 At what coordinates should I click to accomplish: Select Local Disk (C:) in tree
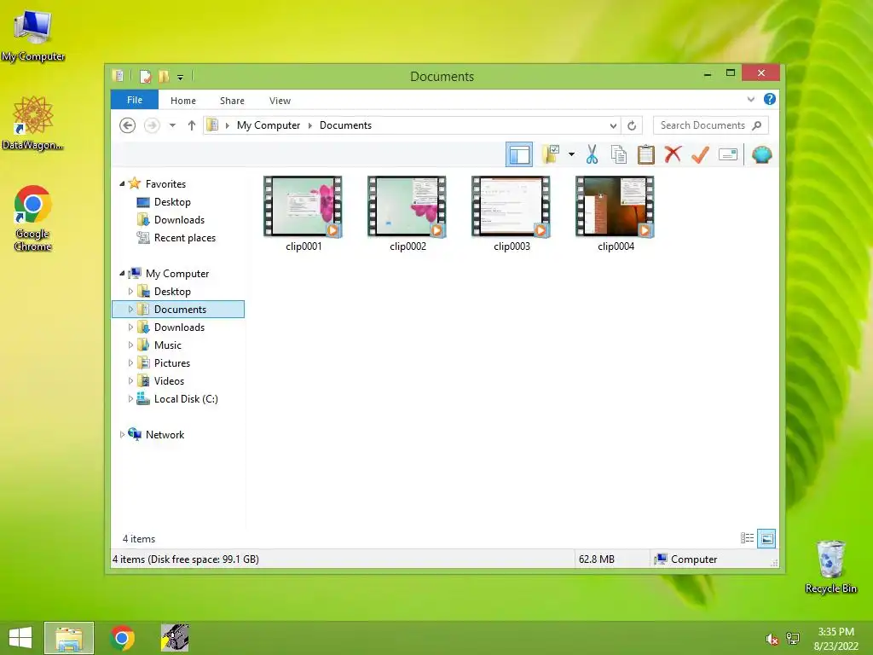click(x=186, y=399)
